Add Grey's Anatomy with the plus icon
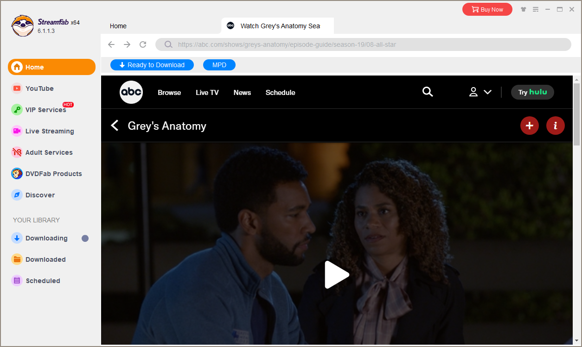Image resolution: width=582 pixels, height=347 pixels. [x=530, y=126]
